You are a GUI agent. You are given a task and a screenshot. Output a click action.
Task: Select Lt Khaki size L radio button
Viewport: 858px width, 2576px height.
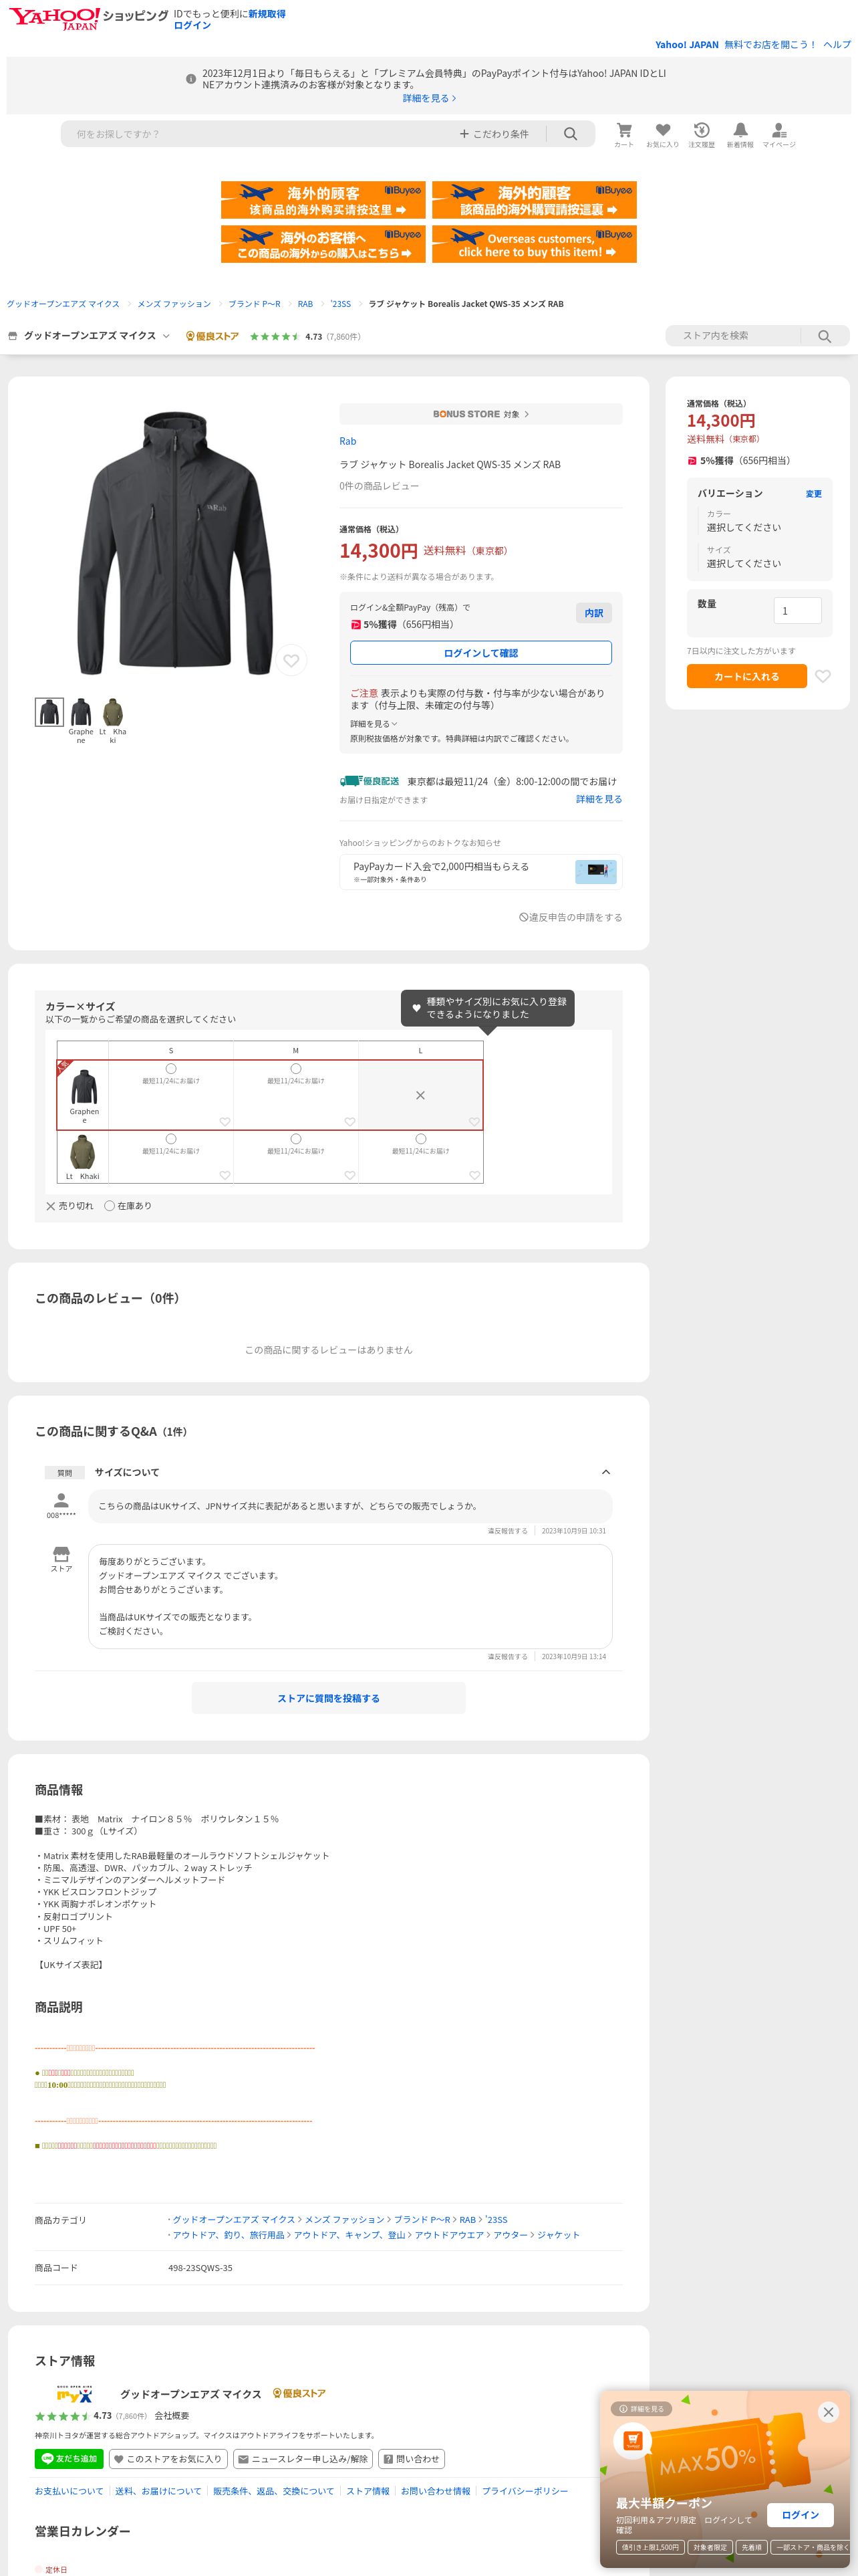(420, 1139)
